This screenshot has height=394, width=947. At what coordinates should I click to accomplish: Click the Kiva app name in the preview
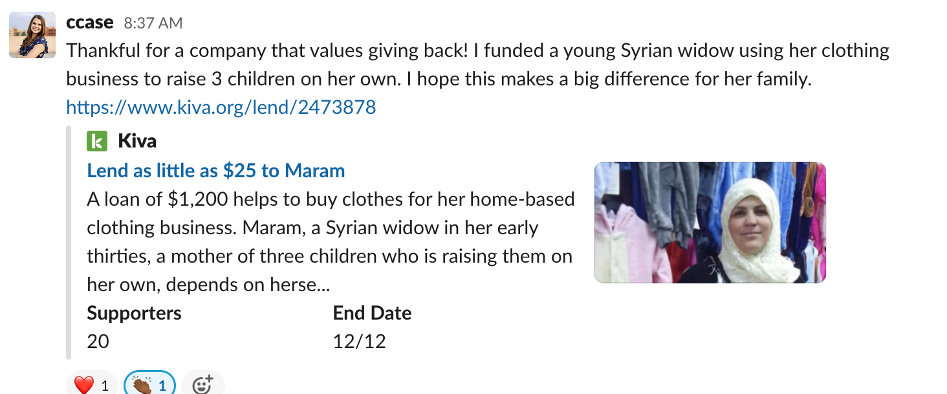(x=137, y=140)
